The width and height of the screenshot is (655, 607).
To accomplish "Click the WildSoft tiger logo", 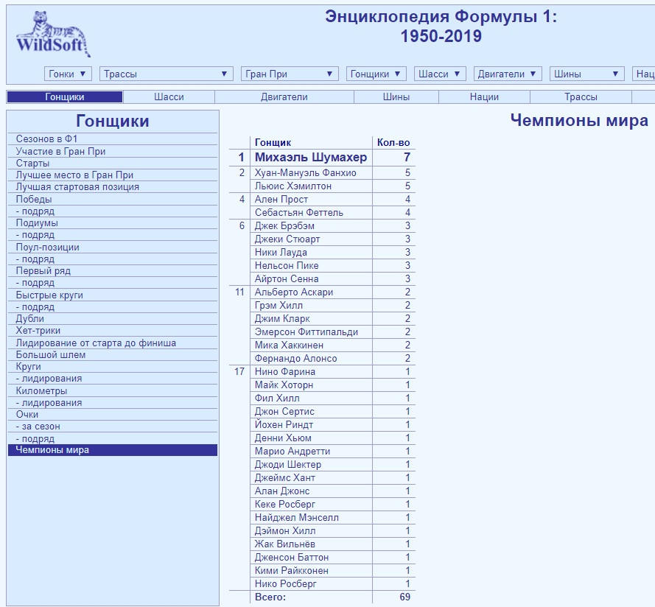I will click(x=52, y=35).
